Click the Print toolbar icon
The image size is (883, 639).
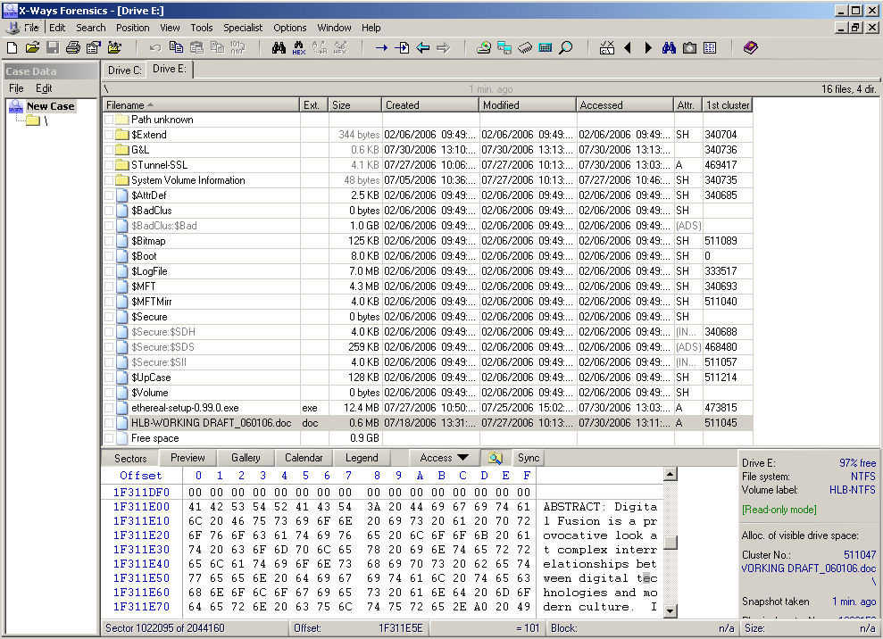pos(73,48)
